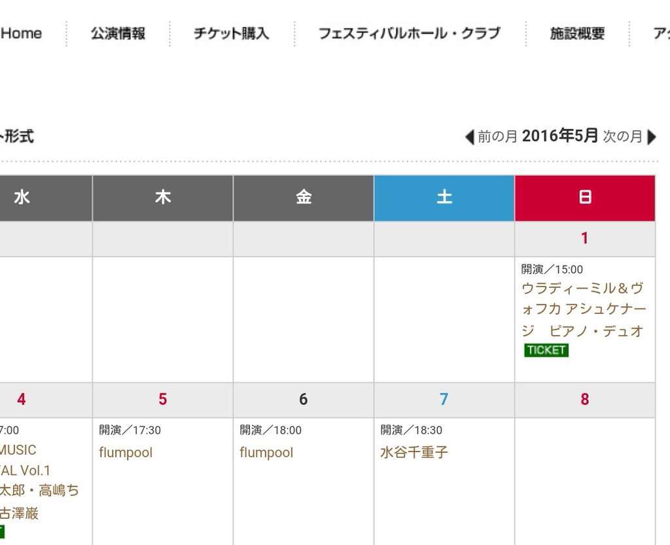Open flumpool event on Thursday May 5
Screen dimensions: 670x545
click(126, 453)
